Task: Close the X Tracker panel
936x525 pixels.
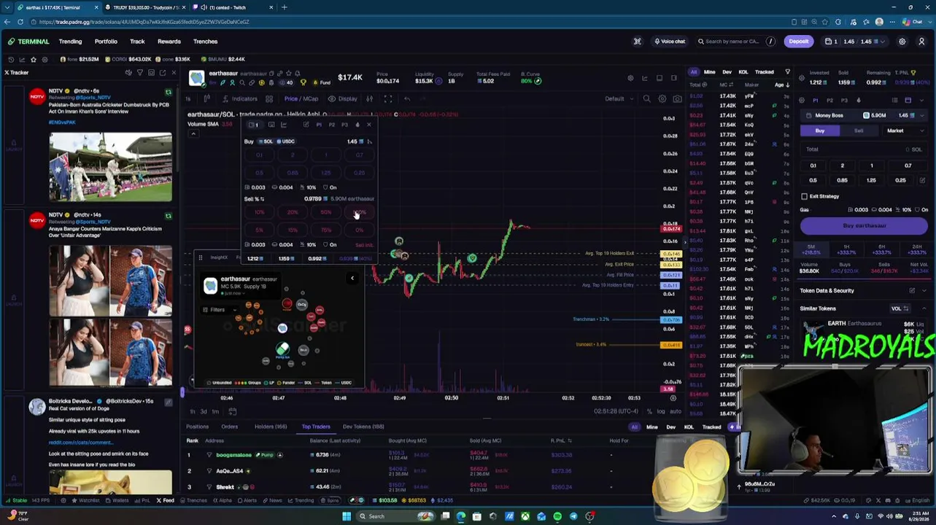Action: point(174,72)
